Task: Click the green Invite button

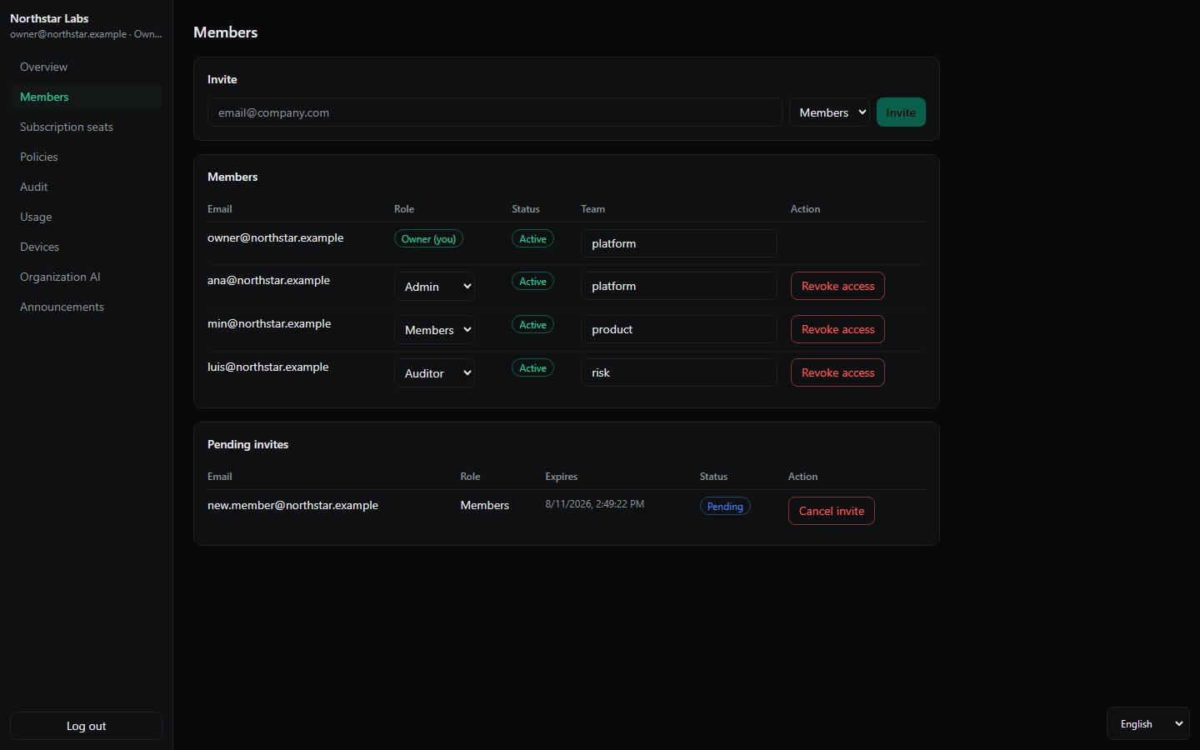Action: click(x=901, y=112)
